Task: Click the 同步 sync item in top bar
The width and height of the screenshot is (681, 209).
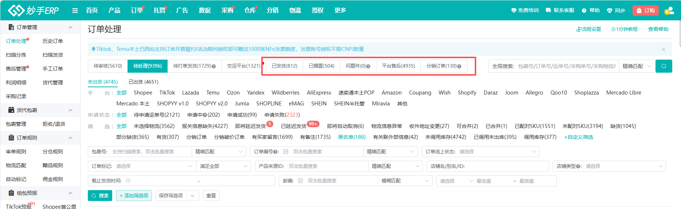Action: coord(616,11)
